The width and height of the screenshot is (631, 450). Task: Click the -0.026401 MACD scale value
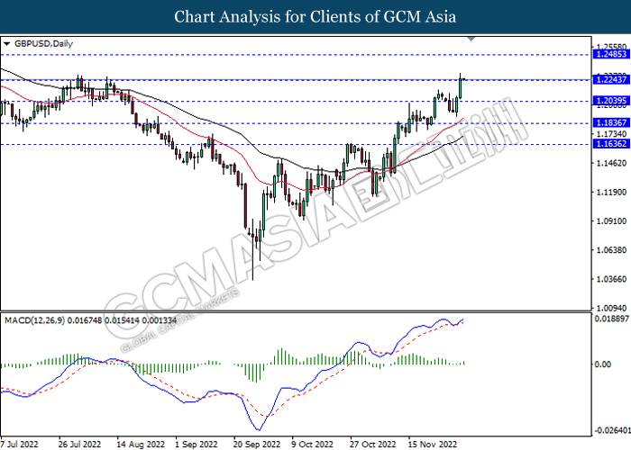click(x=612, y=431)
